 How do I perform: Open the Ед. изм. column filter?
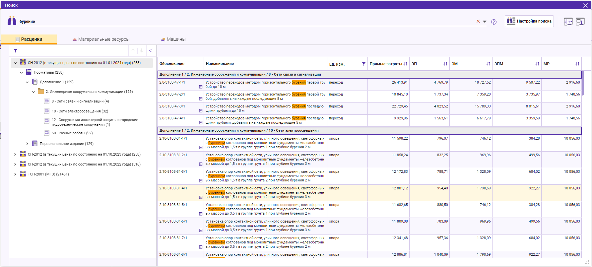(364, 64)
